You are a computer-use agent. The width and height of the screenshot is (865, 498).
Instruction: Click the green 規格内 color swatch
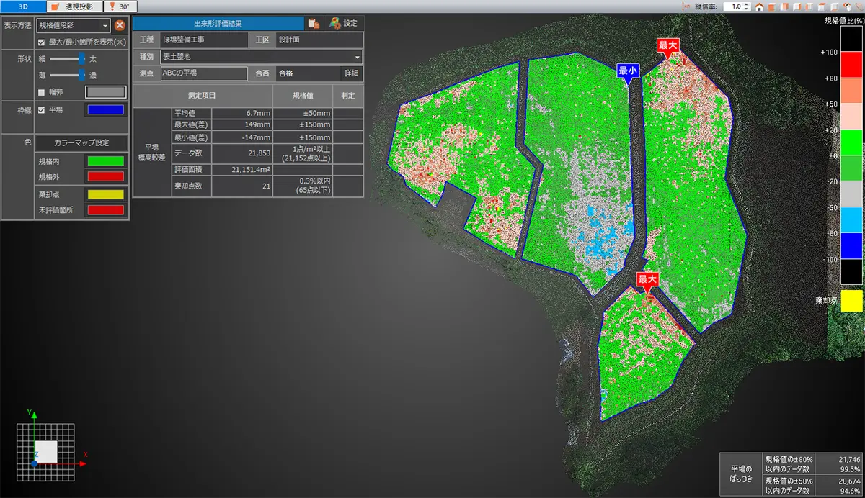[105, 161]
